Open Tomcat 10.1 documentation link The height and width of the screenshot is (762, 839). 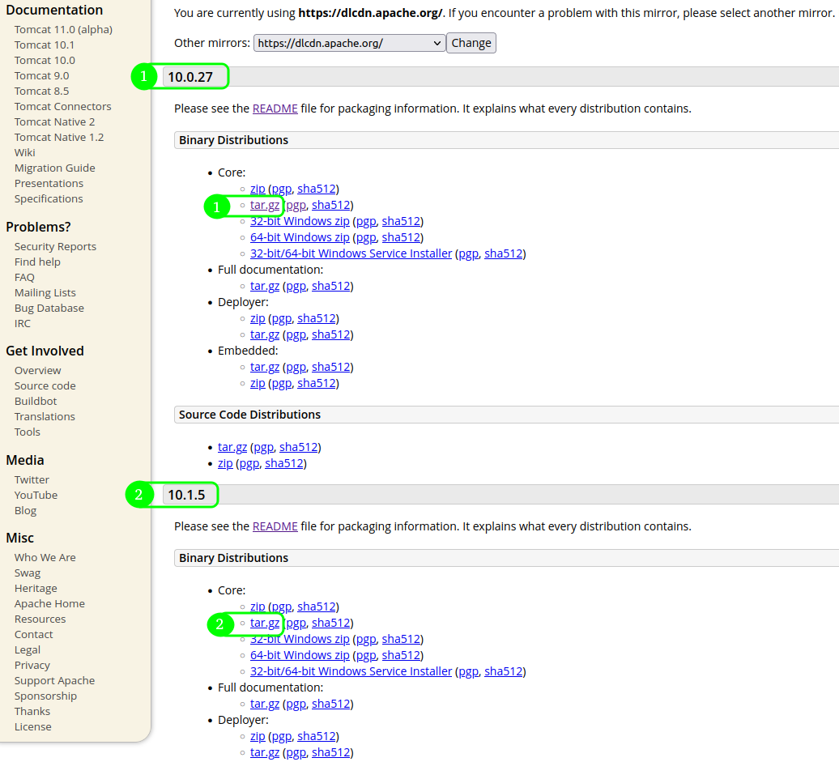45,45
